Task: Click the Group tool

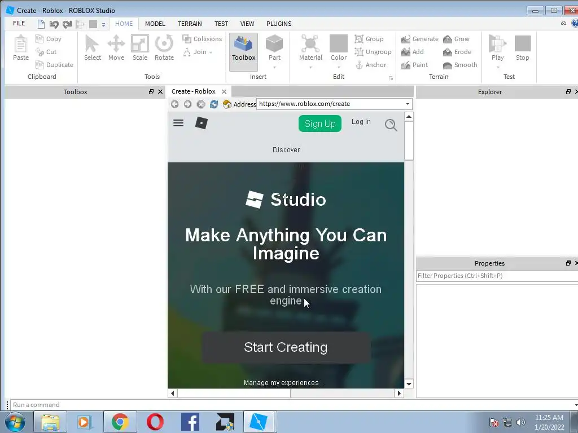Action: pyautogui.click(x=369, y=39)
